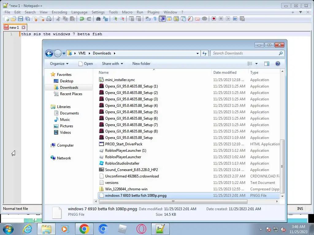Click into the Search Downloads field
Viewport: 314px width, 235px height.
pos(247,53)
